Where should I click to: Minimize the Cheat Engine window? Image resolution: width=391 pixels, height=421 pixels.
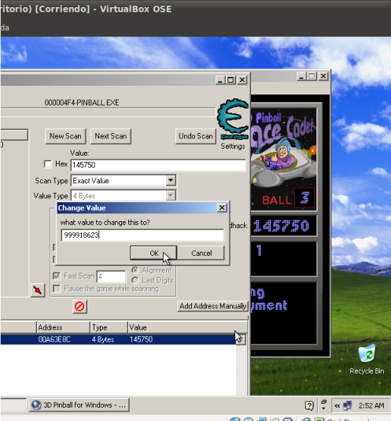pyautogui.click(x=220, y=79)
